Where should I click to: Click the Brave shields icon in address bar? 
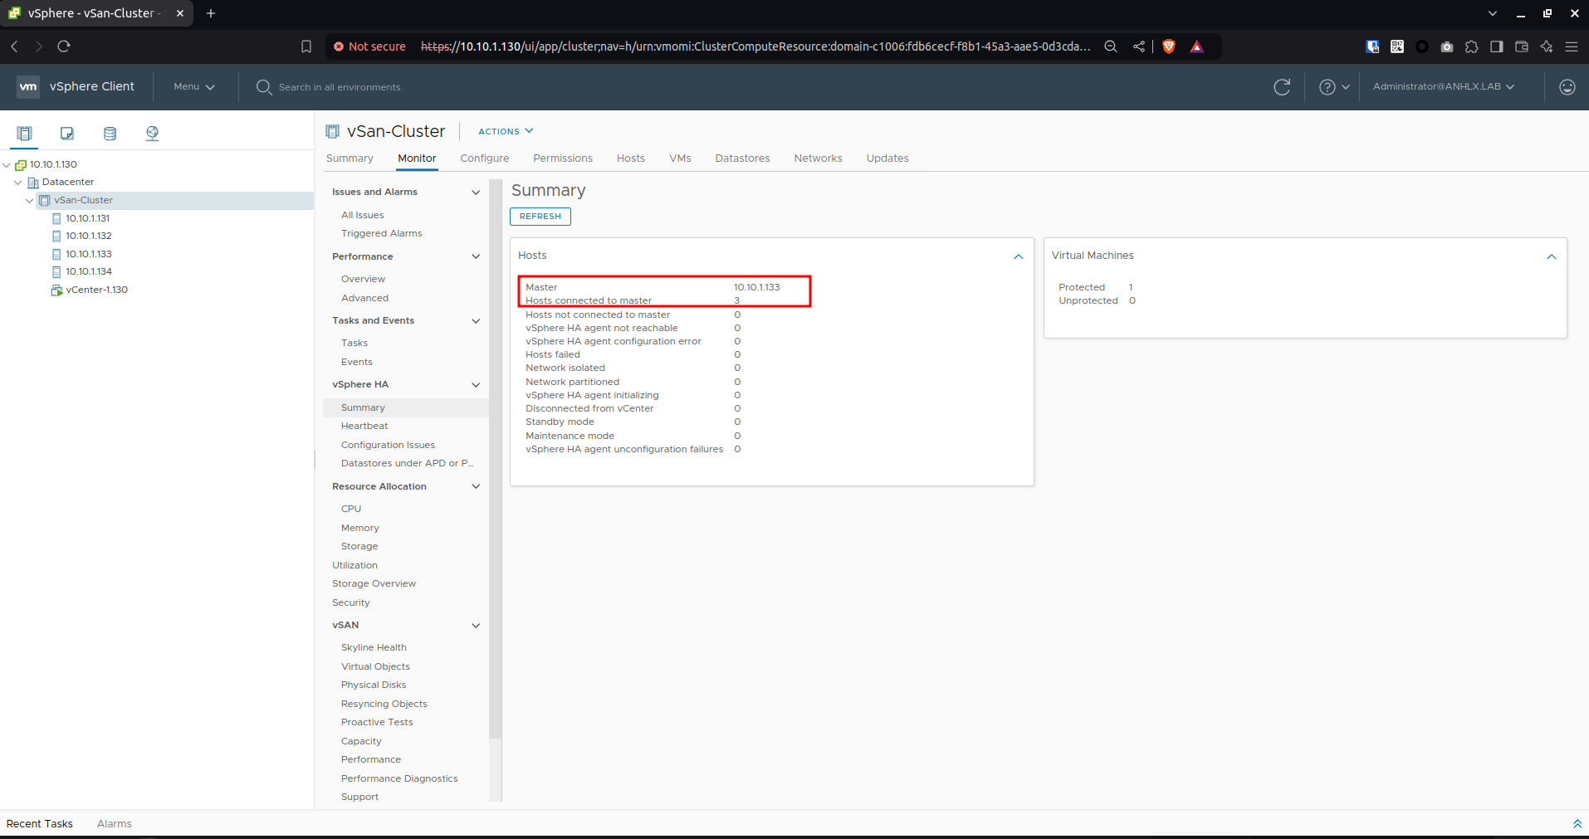pos(1169,46)
